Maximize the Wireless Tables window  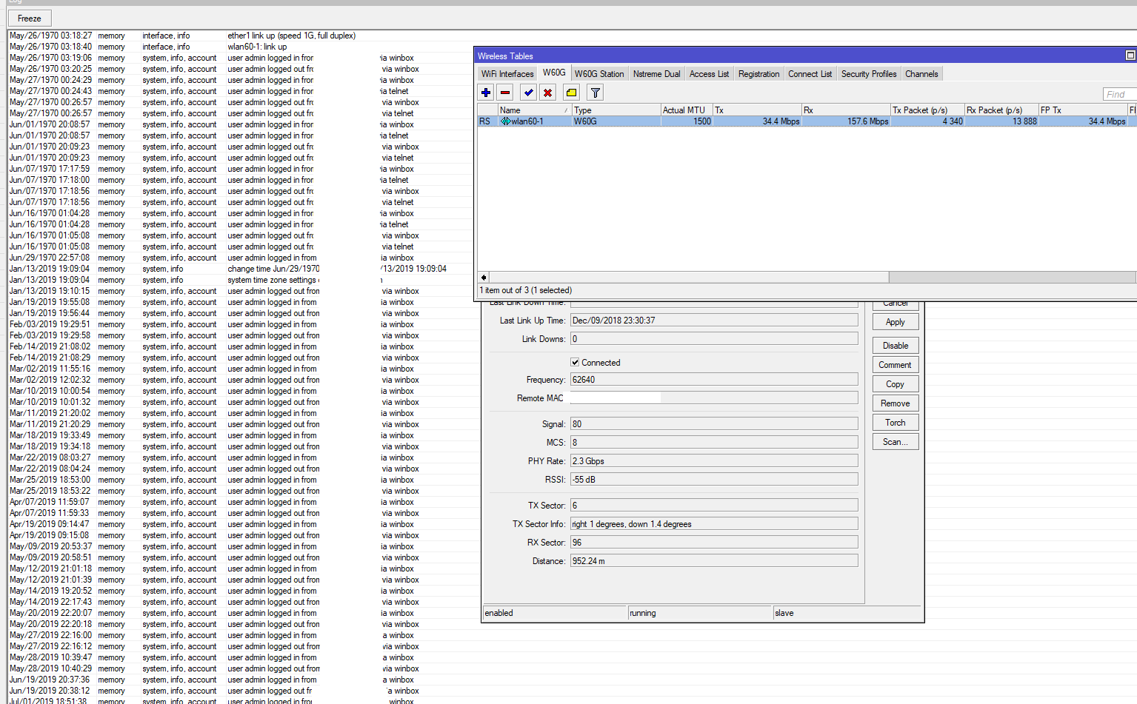pyautogui.click(x=1130, y=56)
